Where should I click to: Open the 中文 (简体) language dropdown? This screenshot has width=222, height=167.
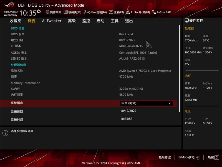coord(146,103)
